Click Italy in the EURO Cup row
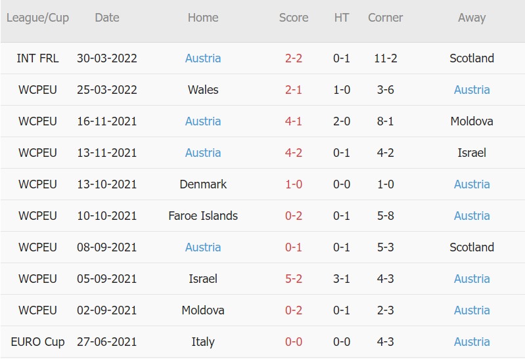The height and width of the screenshot is (359, 525). (203, 342)
